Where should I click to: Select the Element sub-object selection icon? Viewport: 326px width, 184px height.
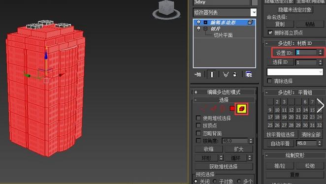241,108
